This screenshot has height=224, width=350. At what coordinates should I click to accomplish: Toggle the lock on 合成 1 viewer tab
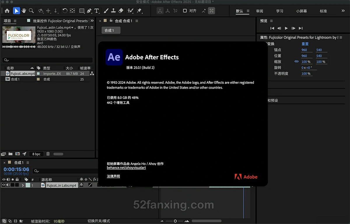tap(111, 21)
